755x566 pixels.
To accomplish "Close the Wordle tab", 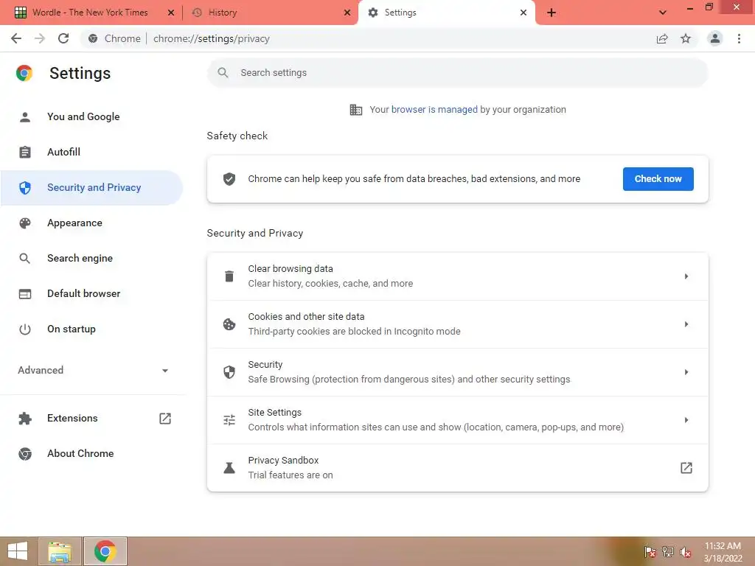I will click(x=171, y=13).
